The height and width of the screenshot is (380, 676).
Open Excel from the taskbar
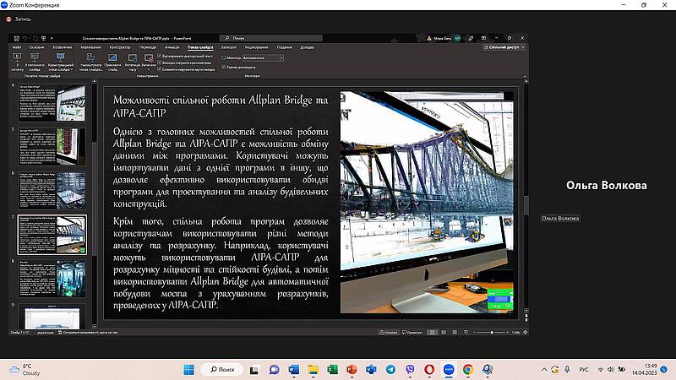[x=332, y=370]
